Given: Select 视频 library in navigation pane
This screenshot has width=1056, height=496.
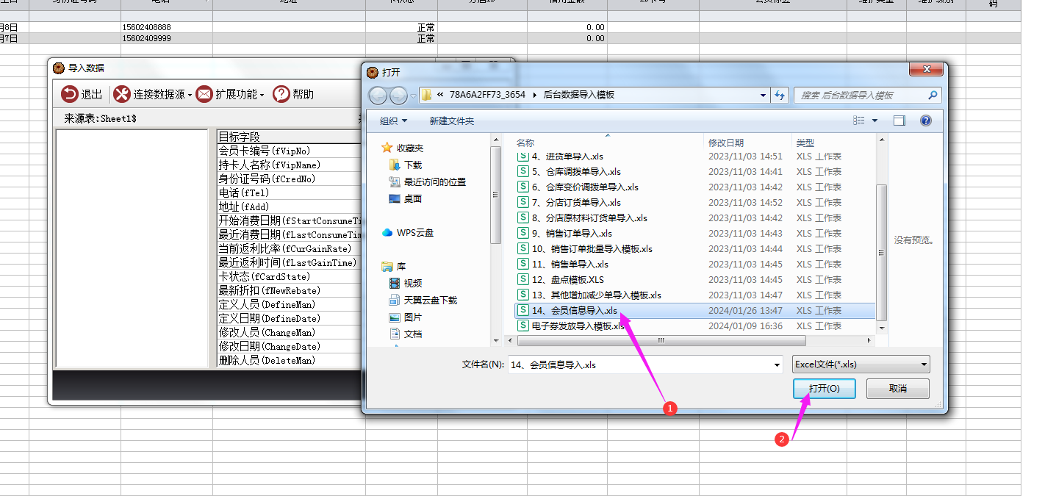Looking at the screenshot, I should (406, 283).
